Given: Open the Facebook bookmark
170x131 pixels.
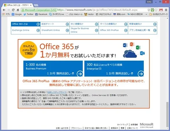Looking at the screenshot, I should 41,14.
